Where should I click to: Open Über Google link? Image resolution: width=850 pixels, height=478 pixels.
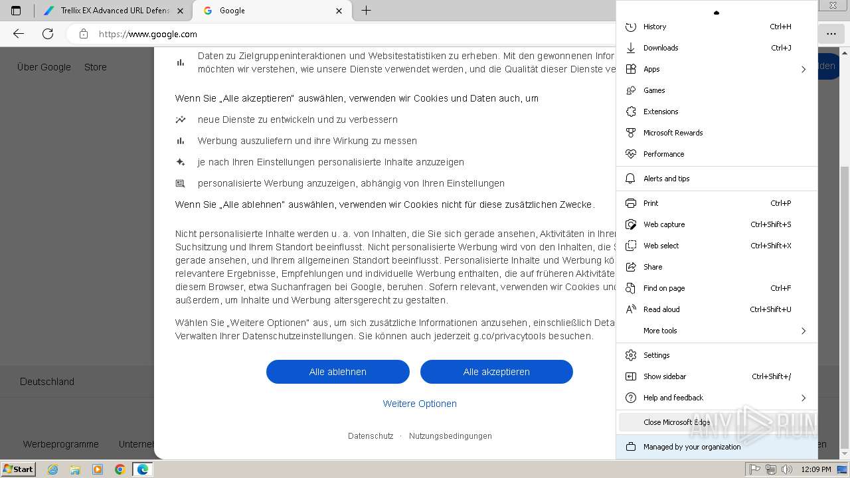(44, 67)
